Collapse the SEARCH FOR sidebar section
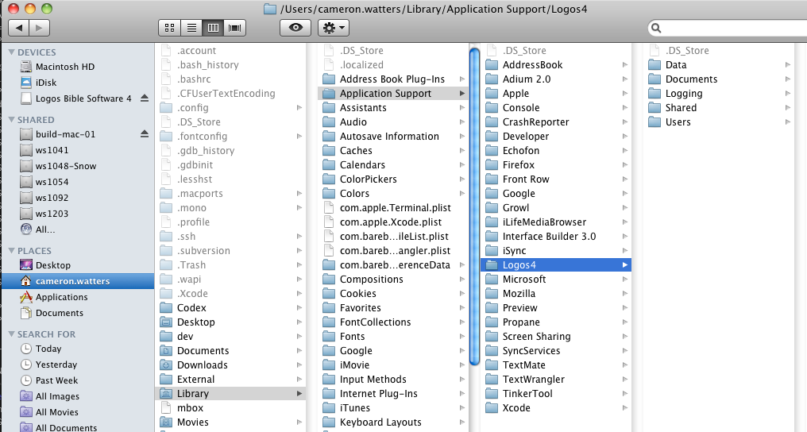807x432 pixels. pyautogui.click(x=11, y=334)
